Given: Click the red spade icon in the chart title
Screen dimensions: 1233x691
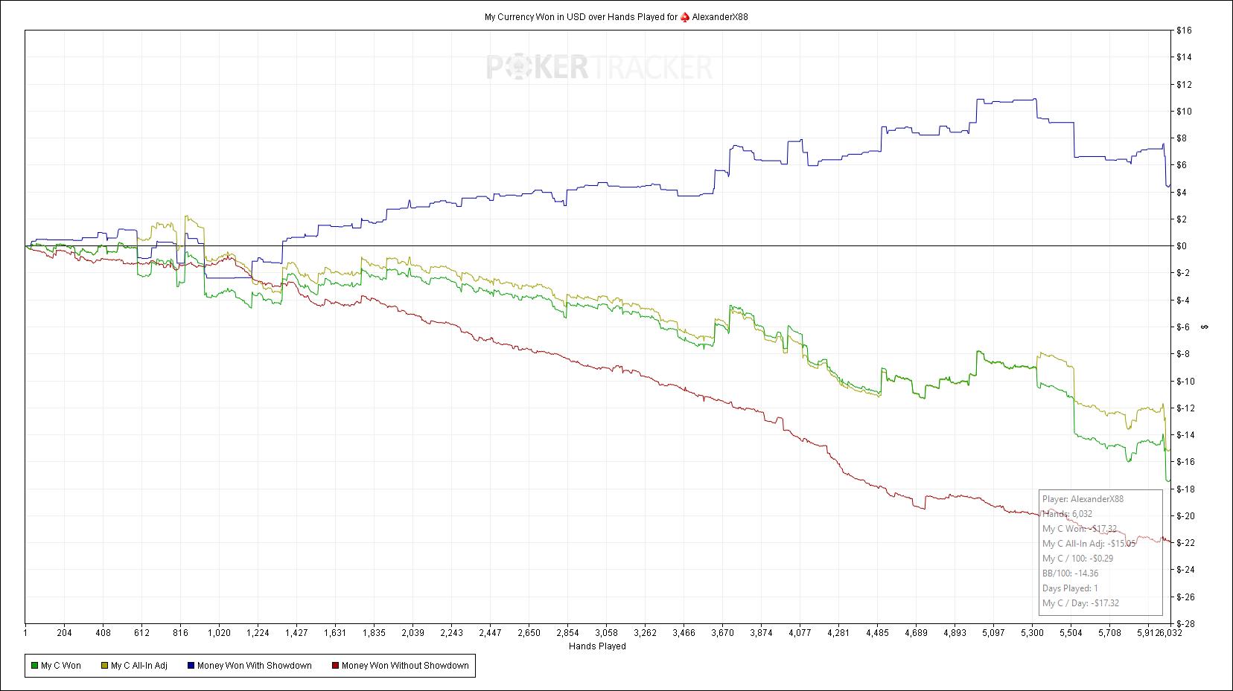Looking at the screenshot, I should tap(684, 17).
